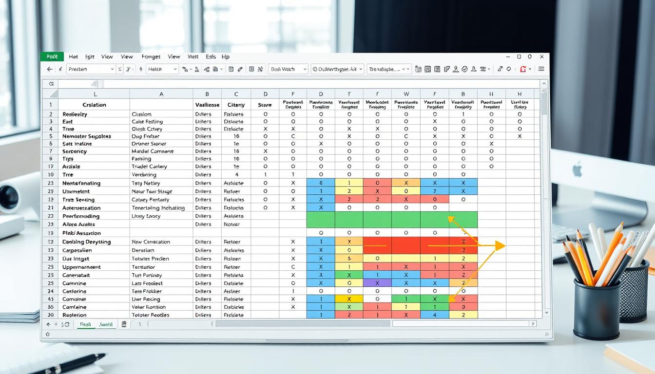Click the sheet list icon beside Saedd tab

point(124,324)
